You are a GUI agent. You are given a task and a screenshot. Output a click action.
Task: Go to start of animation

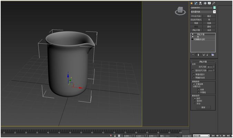213,136
